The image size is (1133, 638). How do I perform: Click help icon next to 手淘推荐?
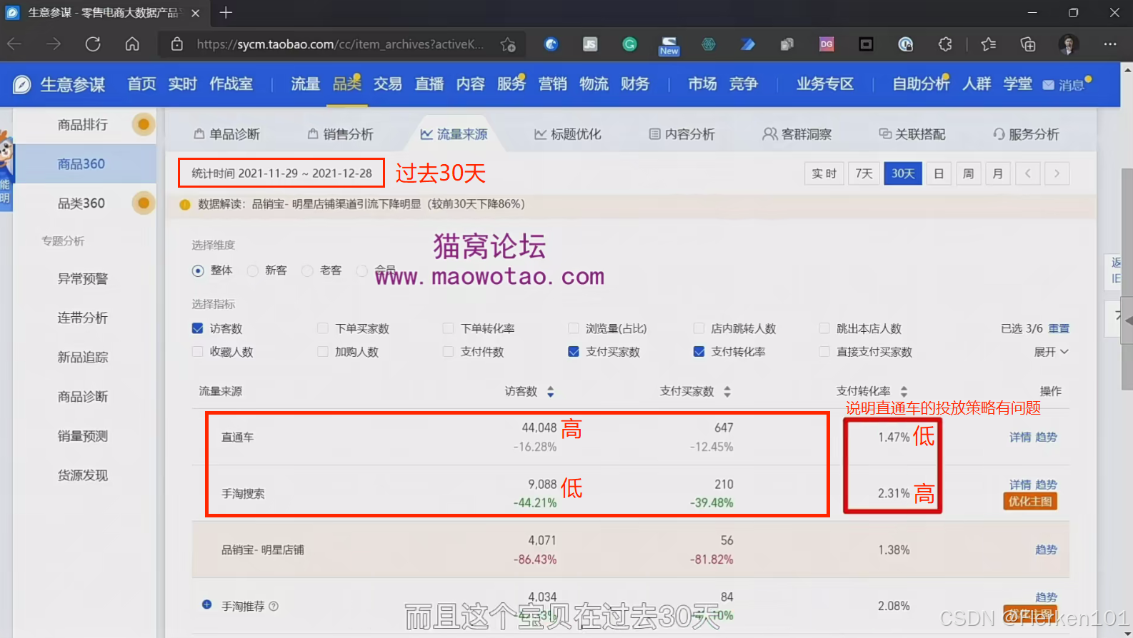click(274, 606)
